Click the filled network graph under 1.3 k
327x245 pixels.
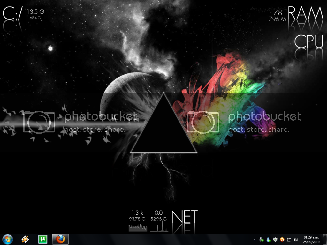click(x=138, y=227)
